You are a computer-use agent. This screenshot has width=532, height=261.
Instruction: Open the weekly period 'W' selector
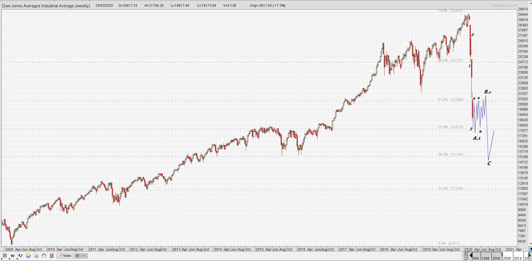click(x=12, y=256)
